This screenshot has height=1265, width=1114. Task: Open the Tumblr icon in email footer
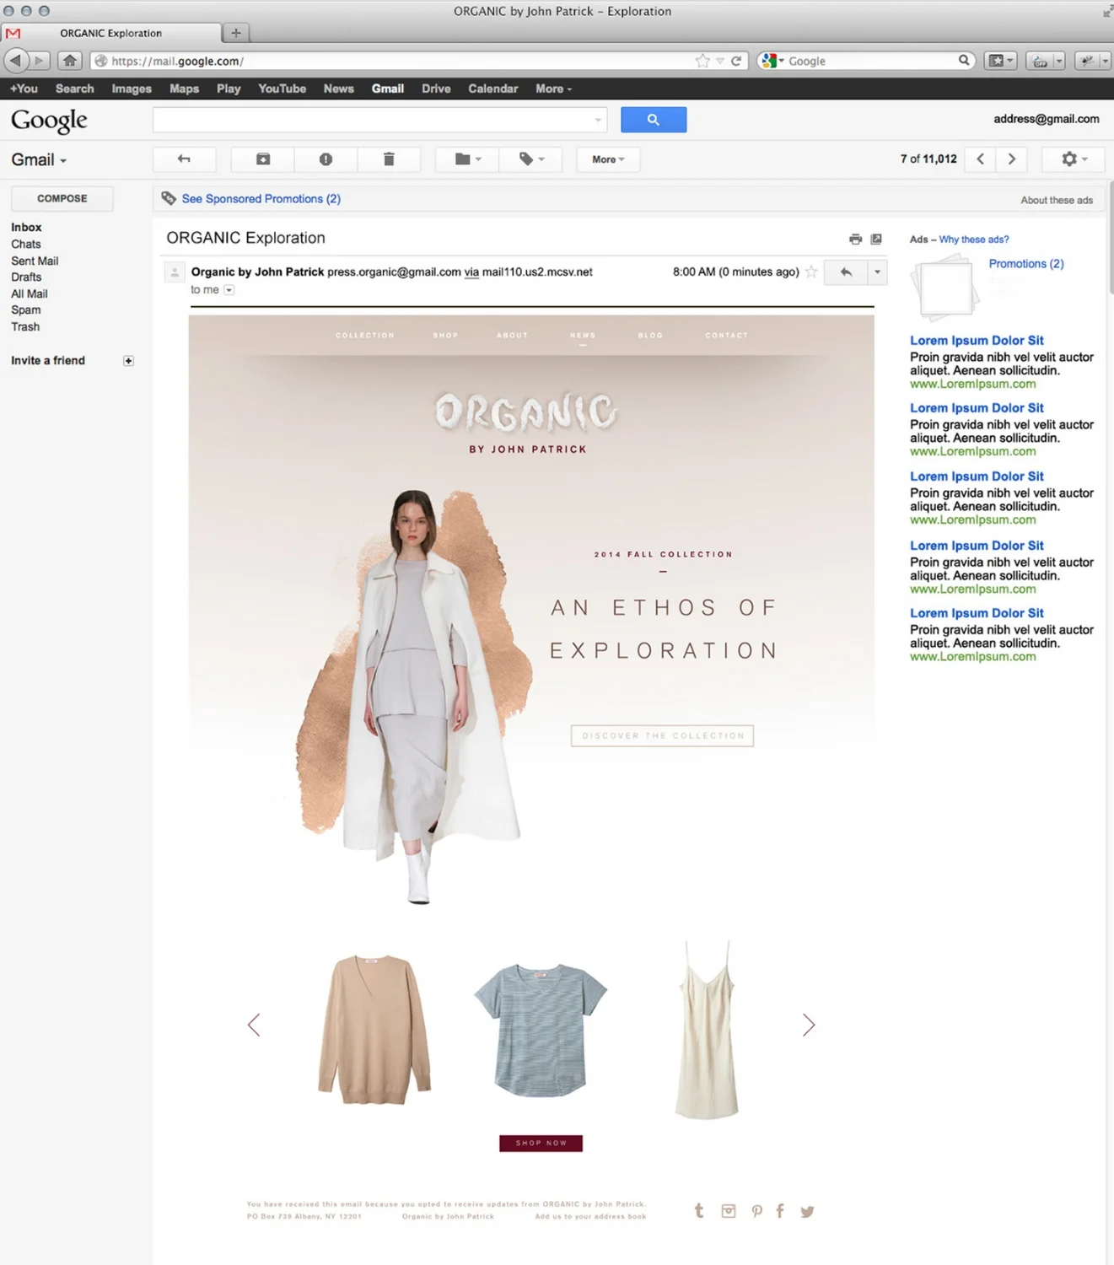click(699, 1211)
